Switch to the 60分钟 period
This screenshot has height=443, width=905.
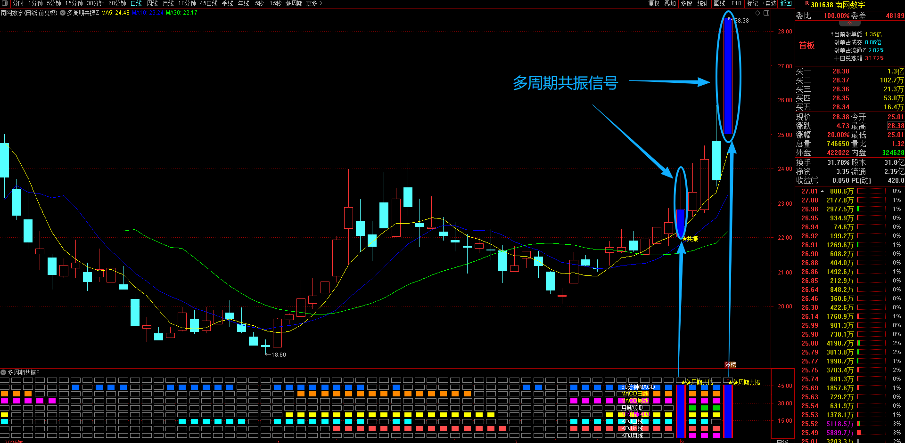(x=117, y=3)
